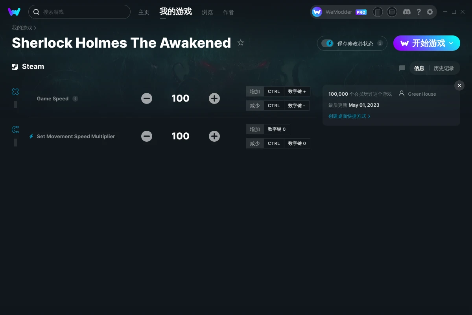The image size is (472, 315).
Task: Expand the start game dropdown arrow
Action: (451, 43)
